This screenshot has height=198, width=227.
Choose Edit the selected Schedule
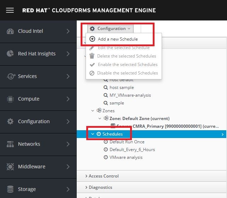coord(124,48)
